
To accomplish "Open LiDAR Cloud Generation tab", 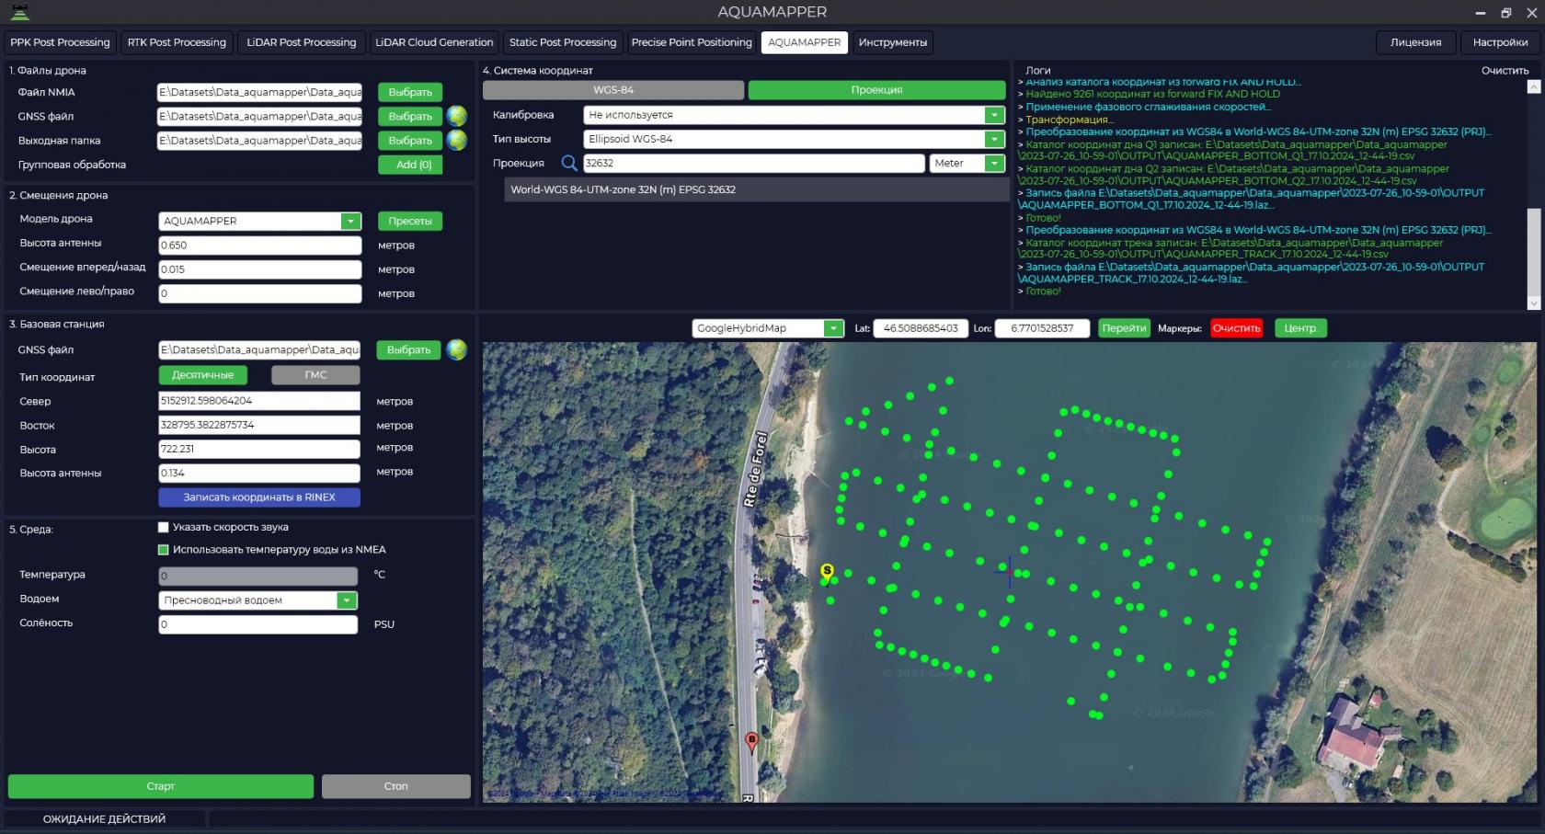I will 434,42.
